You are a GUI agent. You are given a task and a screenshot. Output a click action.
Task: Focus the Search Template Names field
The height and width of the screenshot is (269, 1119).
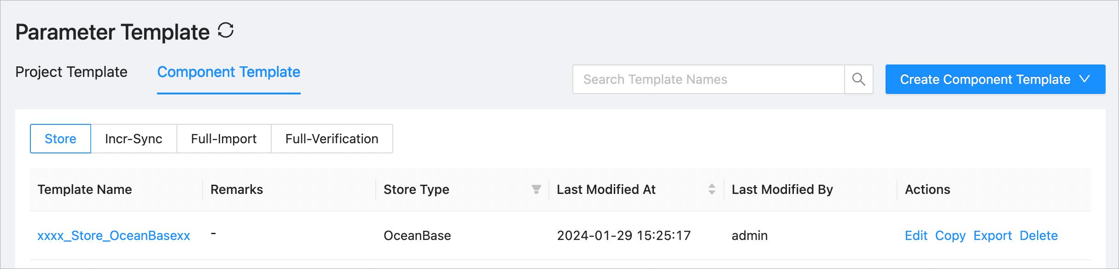coord(708,79)
